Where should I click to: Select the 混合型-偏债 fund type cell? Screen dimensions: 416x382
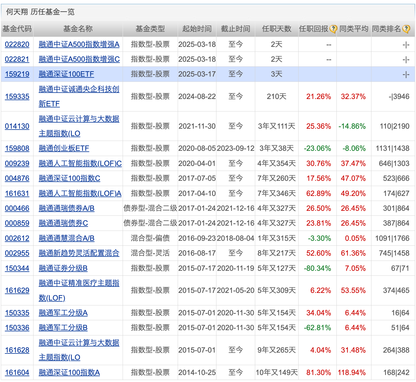(150, 238)
